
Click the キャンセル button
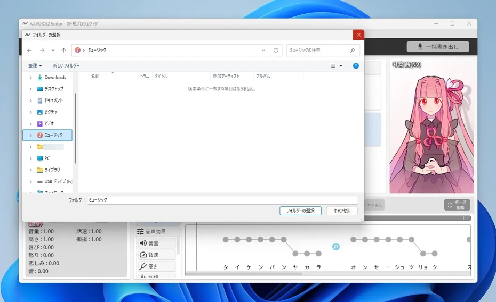coord(342,211)
